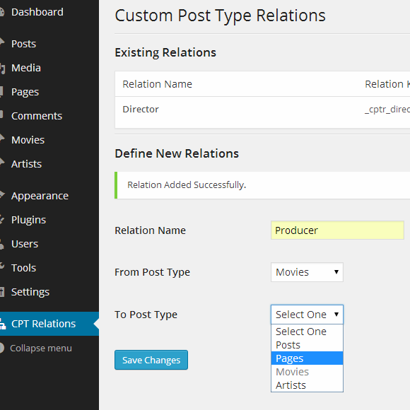Go to the Appearance menu
Viewport: 410px width, 410px height.
pos(40,196)
